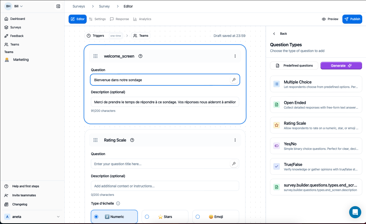Click the help icon next to welcome_screen
This screenshot has width=366, height=224.
pos(140,56)
